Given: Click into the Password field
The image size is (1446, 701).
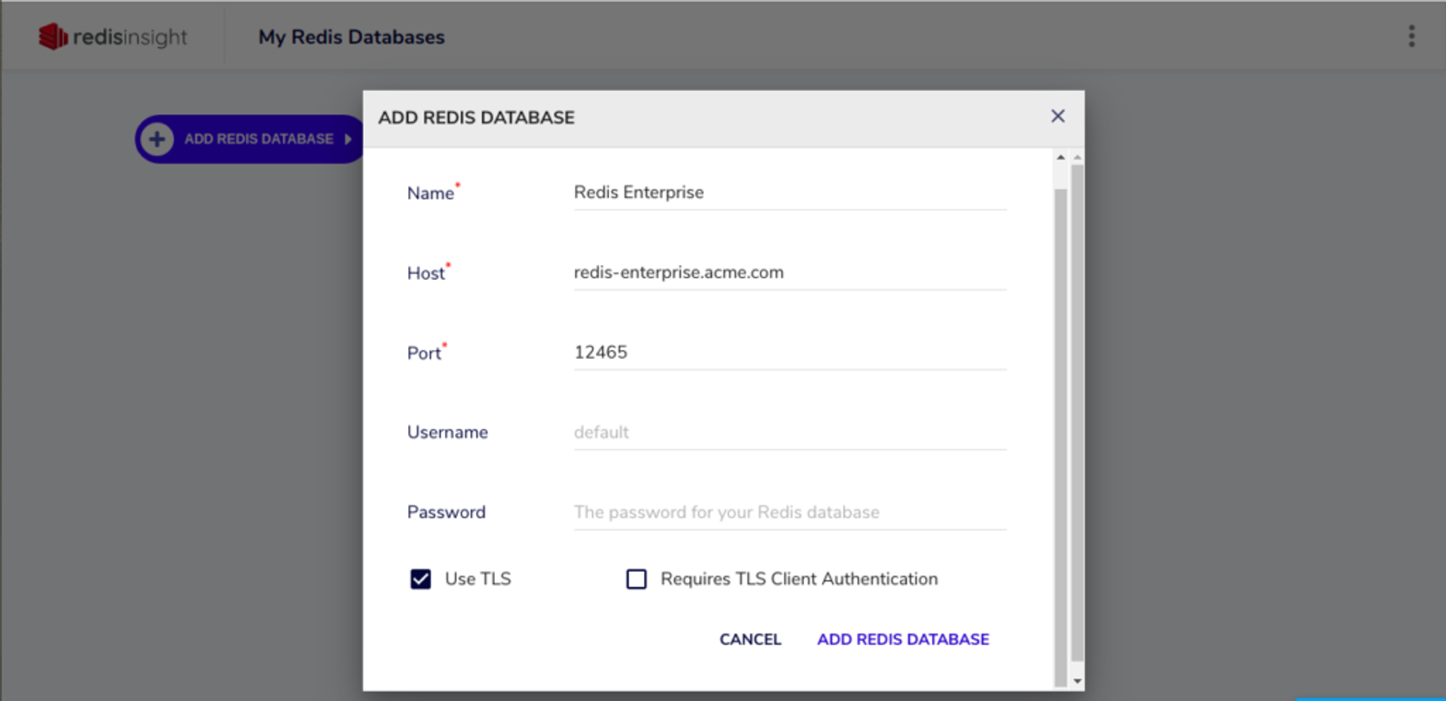Looking at the screenshot, I should (x=789, y=512).
